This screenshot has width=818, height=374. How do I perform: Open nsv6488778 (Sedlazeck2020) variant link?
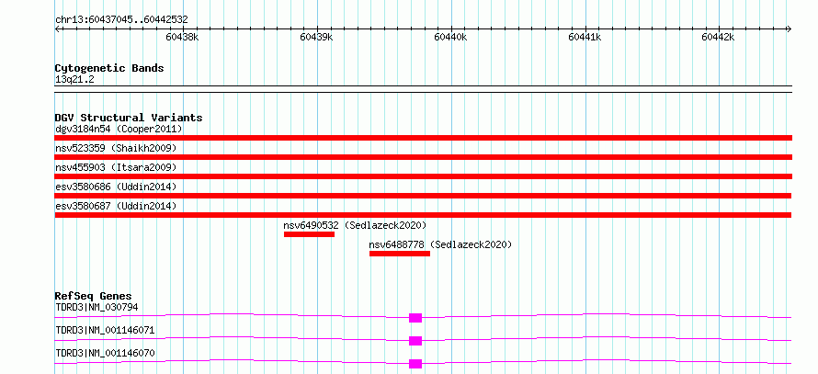click(440, 244)
